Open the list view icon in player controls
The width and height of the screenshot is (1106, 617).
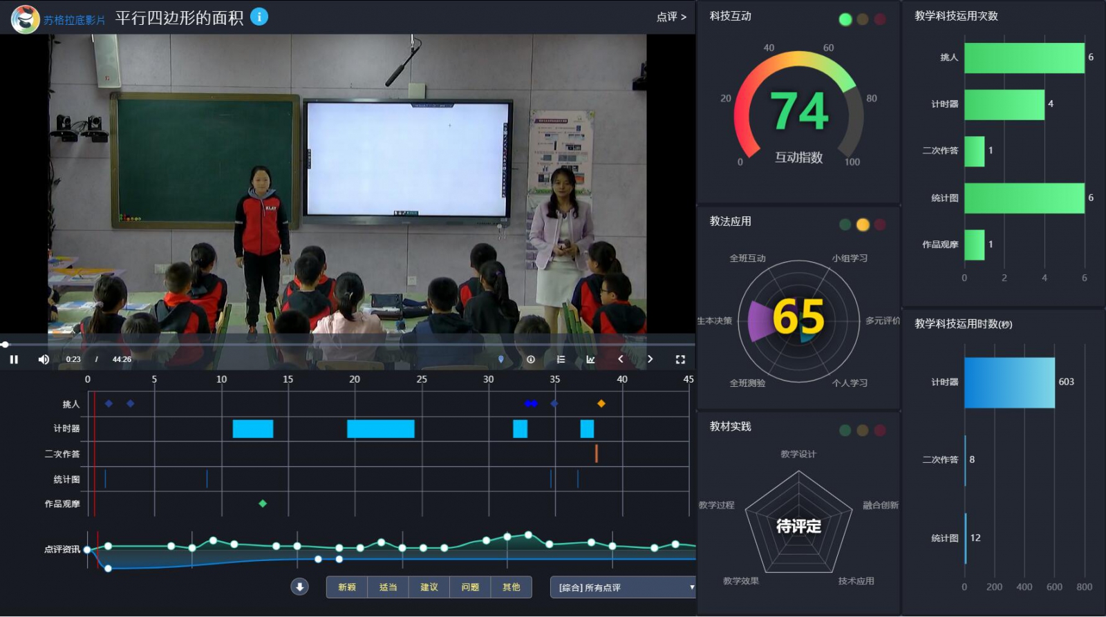[561, 359]
